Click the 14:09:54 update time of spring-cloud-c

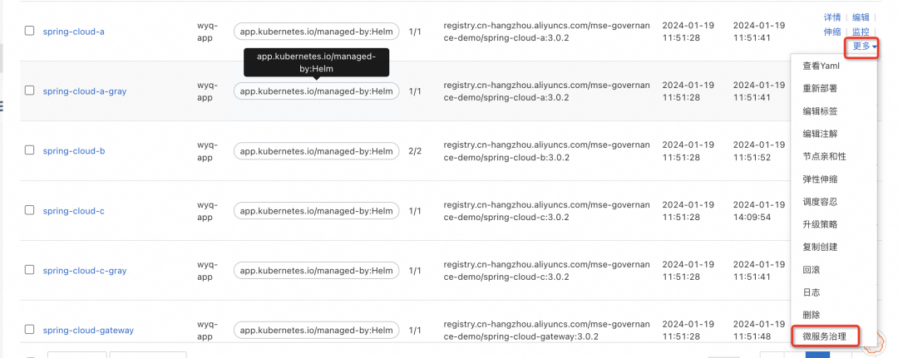752,218
